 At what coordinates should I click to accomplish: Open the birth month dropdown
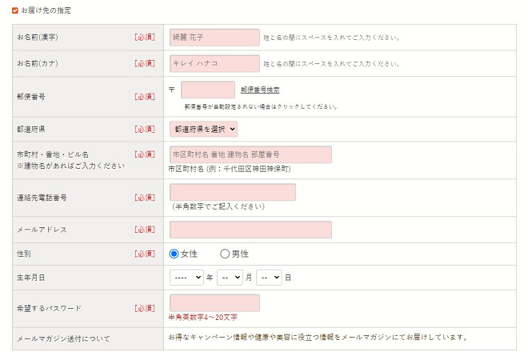click(x=229, y=277)
